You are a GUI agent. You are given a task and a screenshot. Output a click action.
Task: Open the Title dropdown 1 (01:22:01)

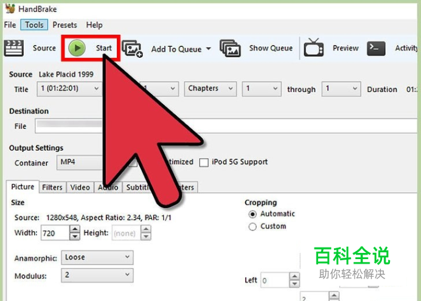[x=69, y=89]
